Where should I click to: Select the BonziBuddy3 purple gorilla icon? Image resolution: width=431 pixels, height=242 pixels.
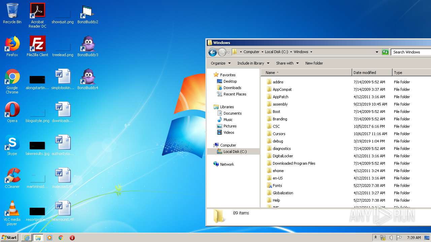coord(88,46)
